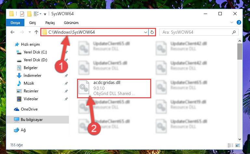Image resolution: width=250 pixels, height=154 pixels.
Task: Go back using the back arrow
Action: [12, 32]
